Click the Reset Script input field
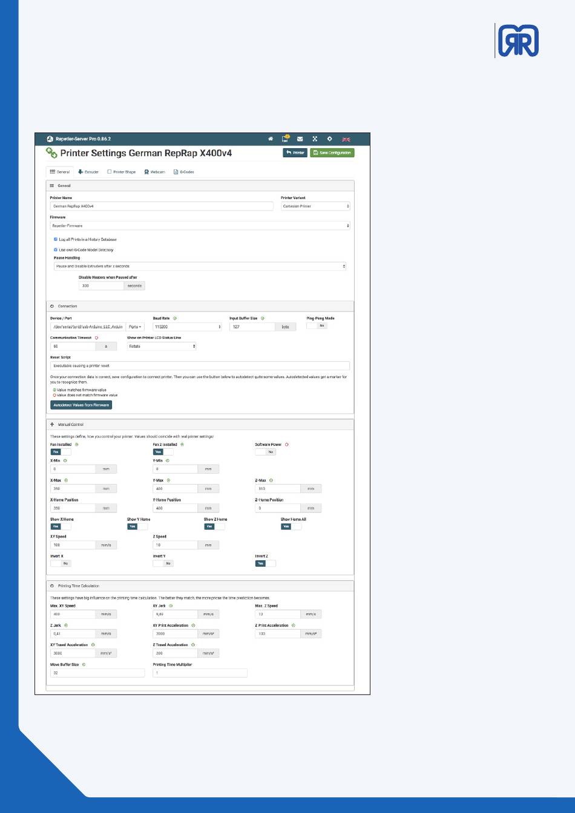Image resolution: width=575 pixels, height=813 pixels. (x=200, y=366)
